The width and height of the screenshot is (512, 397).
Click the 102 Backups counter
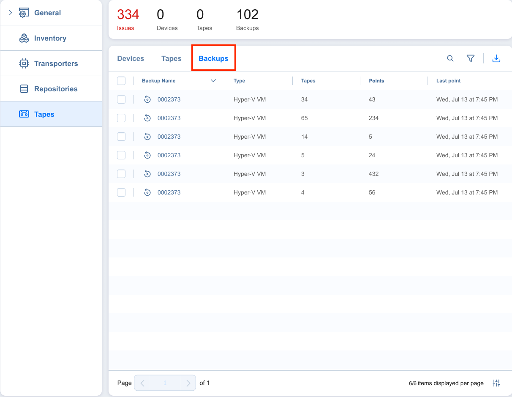(248, 19)
